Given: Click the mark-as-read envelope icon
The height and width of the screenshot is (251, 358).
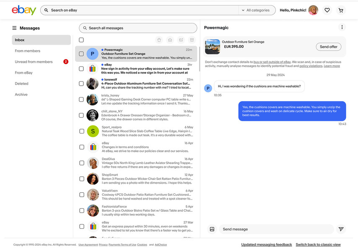Looking at the screenshot, I should pos(170,40).
